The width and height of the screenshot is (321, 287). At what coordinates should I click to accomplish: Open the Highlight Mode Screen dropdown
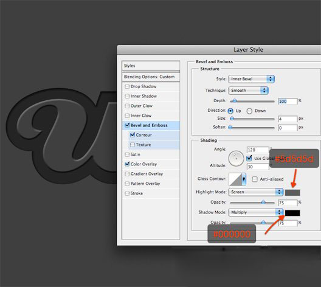pos(256,192)
